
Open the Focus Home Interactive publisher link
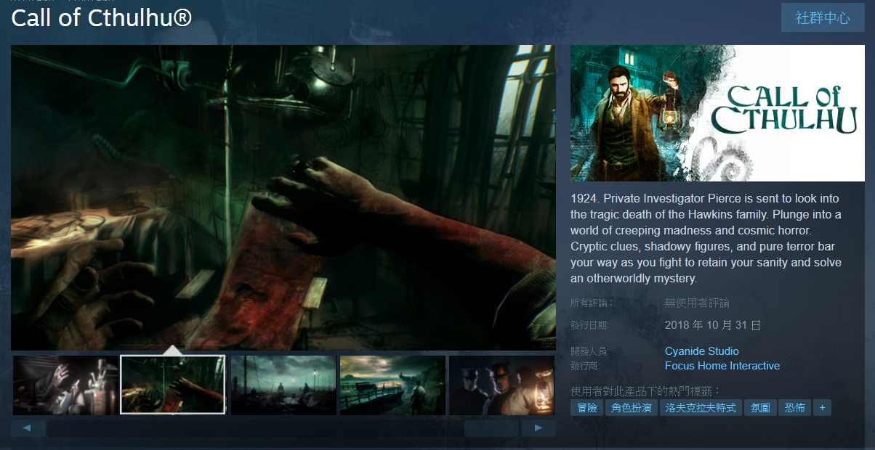[722, 366]
